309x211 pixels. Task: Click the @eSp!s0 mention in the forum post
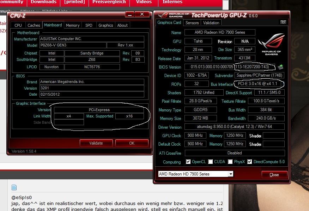22,197
